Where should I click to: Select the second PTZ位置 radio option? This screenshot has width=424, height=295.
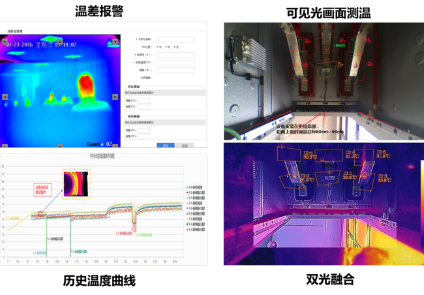tap(166, 47)
